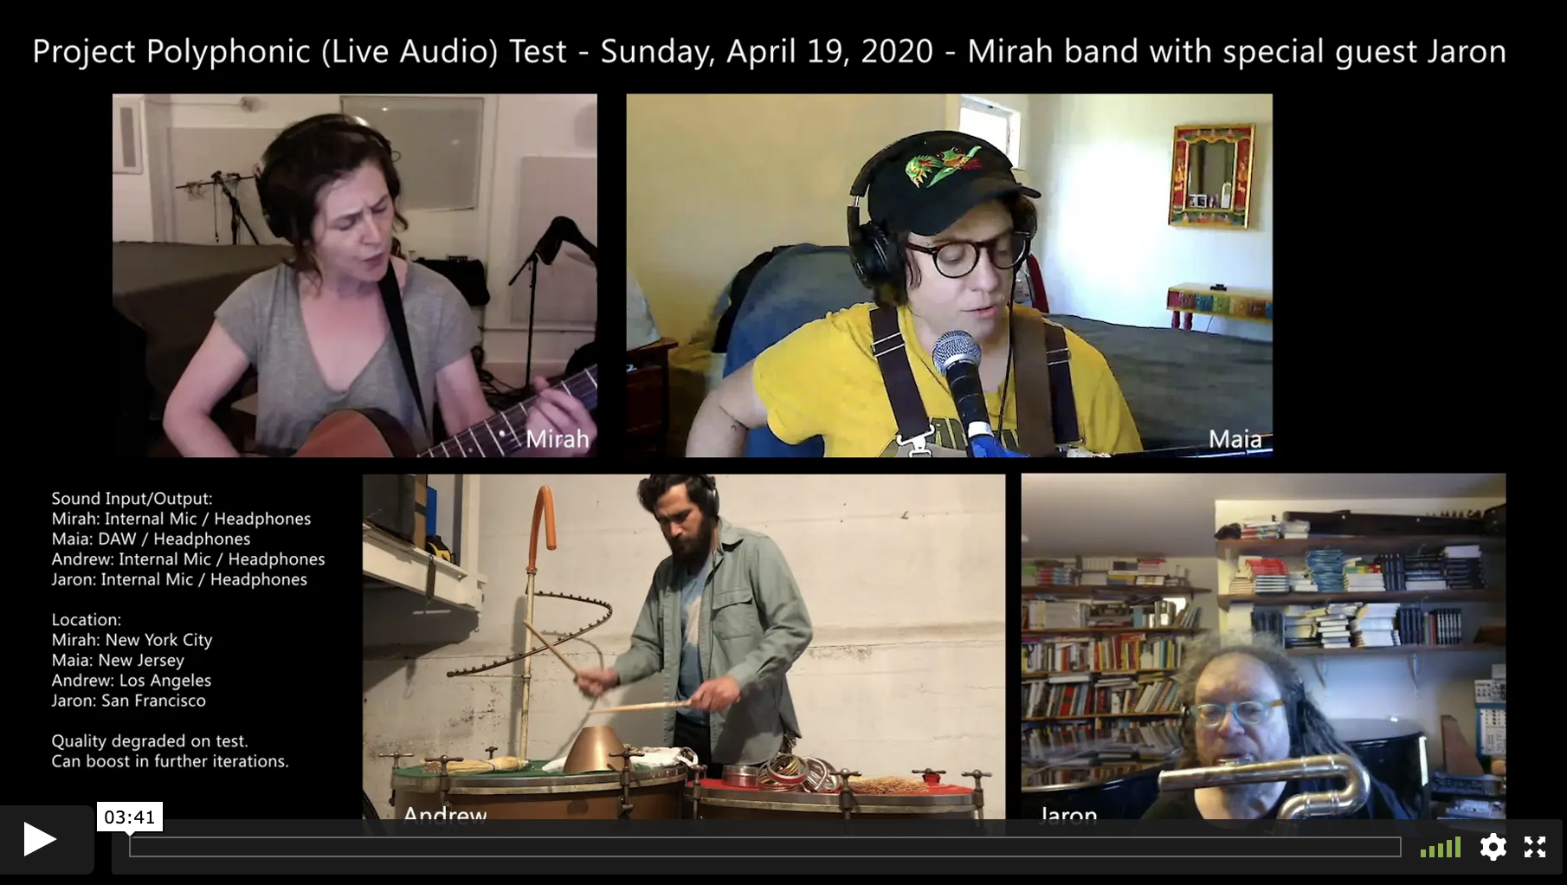This screenshot has height=885, width=1567.
Task: Click Mirah's video panel with guitar
Action: (x=355, y=275)
